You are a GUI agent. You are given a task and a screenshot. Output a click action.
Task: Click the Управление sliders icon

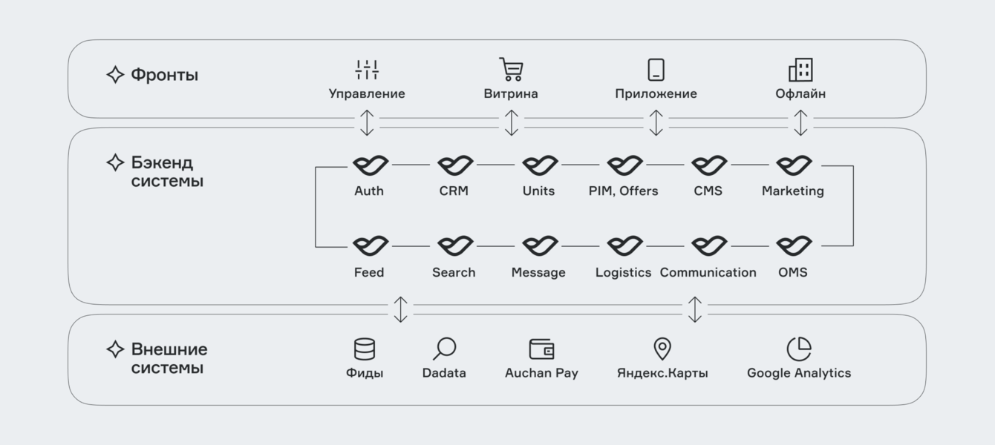pos(367,70)
